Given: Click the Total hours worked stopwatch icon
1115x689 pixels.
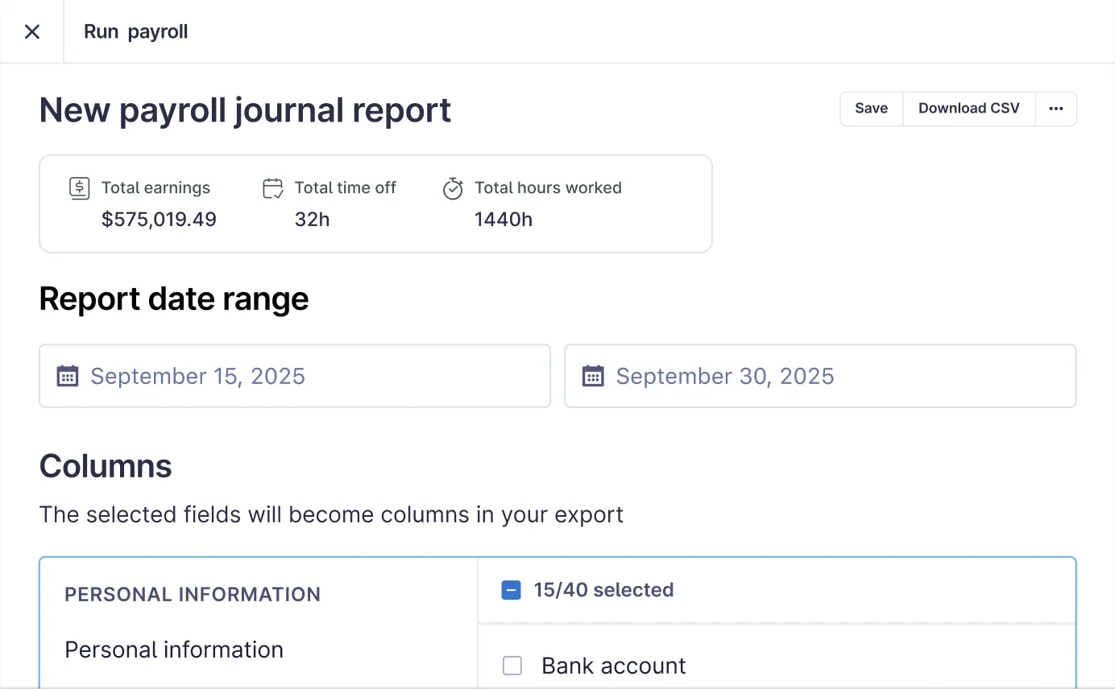Looking at the screenshot, I should click(x=453, y=189).
